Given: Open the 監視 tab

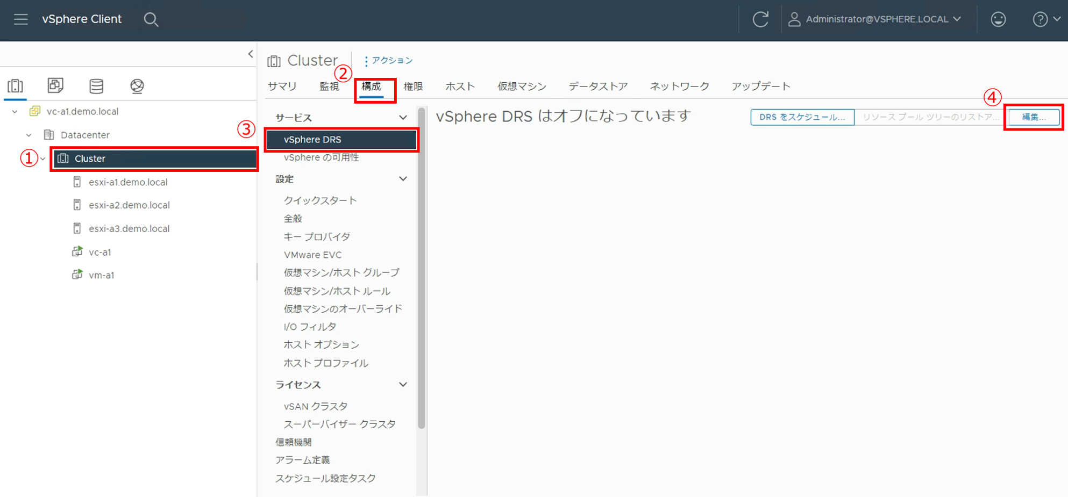Looking at the screenshot, I should [x=329, y=86].
